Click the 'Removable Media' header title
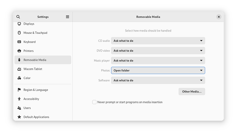Image resolution: width=237 pixels, height=135 pixels. 148,17
